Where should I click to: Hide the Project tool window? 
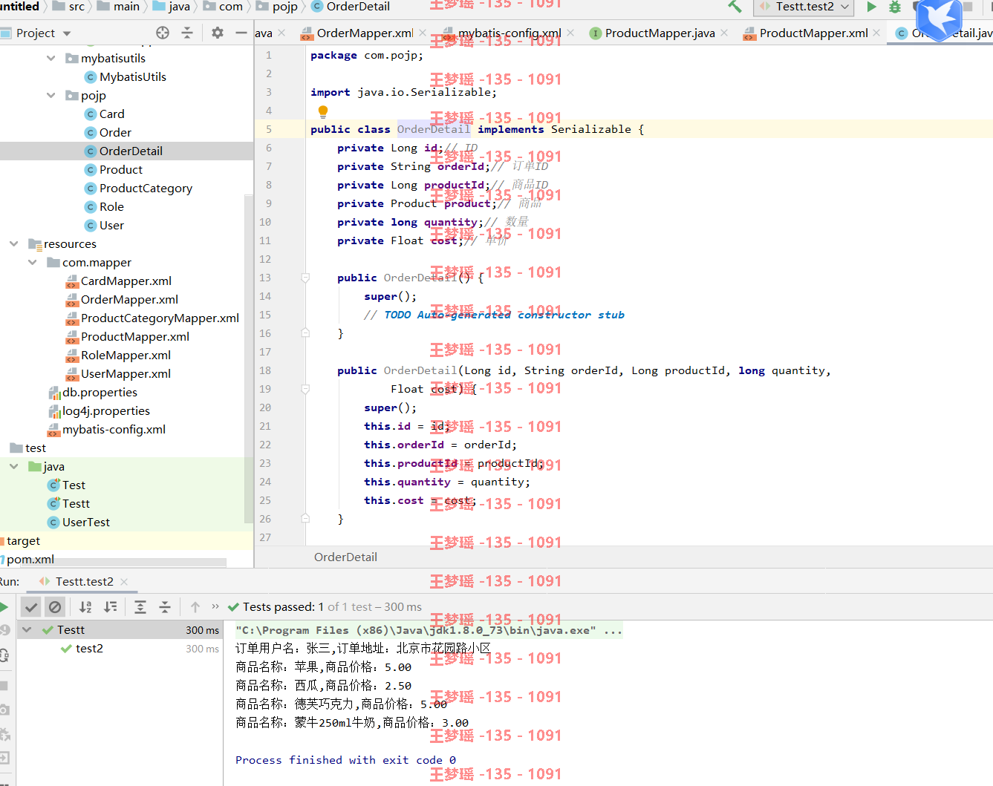point(241,33)
